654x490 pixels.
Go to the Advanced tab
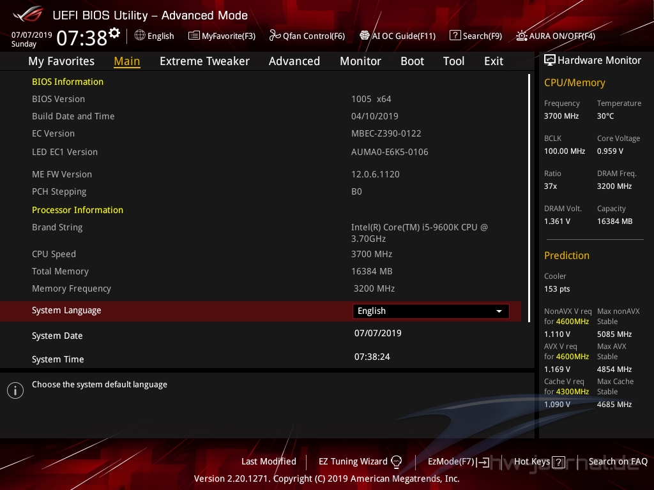click(294, 61)
